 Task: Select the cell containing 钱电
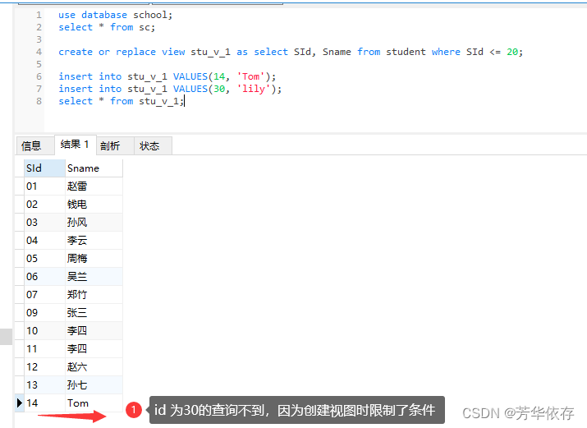[94, 204]
